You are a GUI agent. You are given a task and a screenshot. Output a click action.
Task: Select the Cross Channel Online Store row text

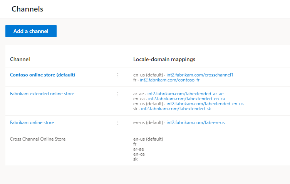38,139
